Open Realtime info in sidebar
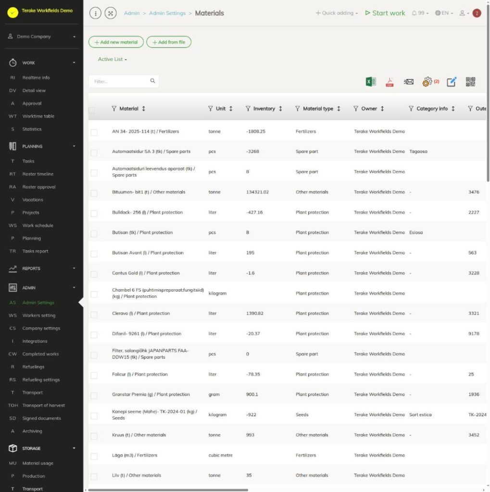Viewport: 490px width, 492px height. point(36,77)
